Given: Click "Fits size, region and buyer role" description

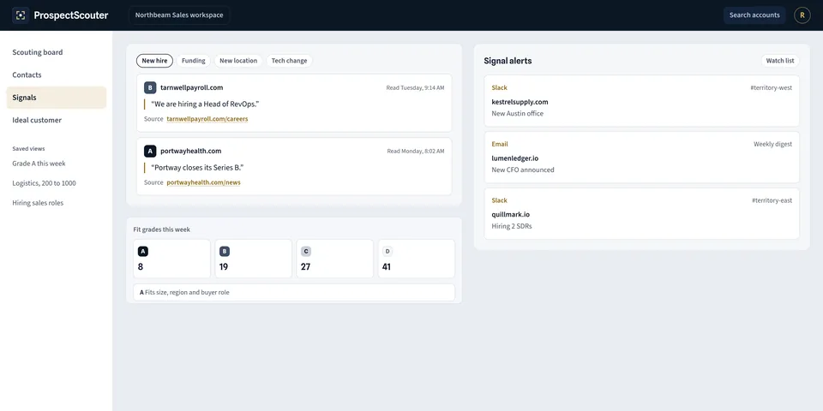Looking at the screenshot, I should click(x=187, y=293).
